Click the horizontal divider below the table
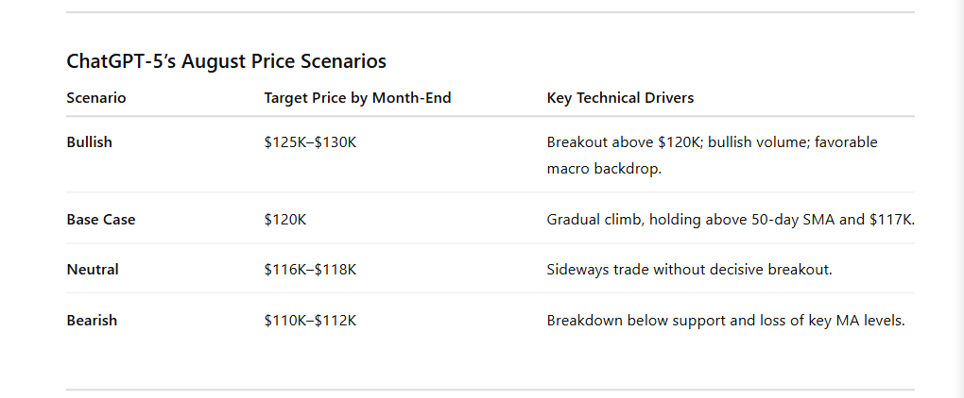The height and width of the screenshot is (398, 964). click(x=490, y=390)
